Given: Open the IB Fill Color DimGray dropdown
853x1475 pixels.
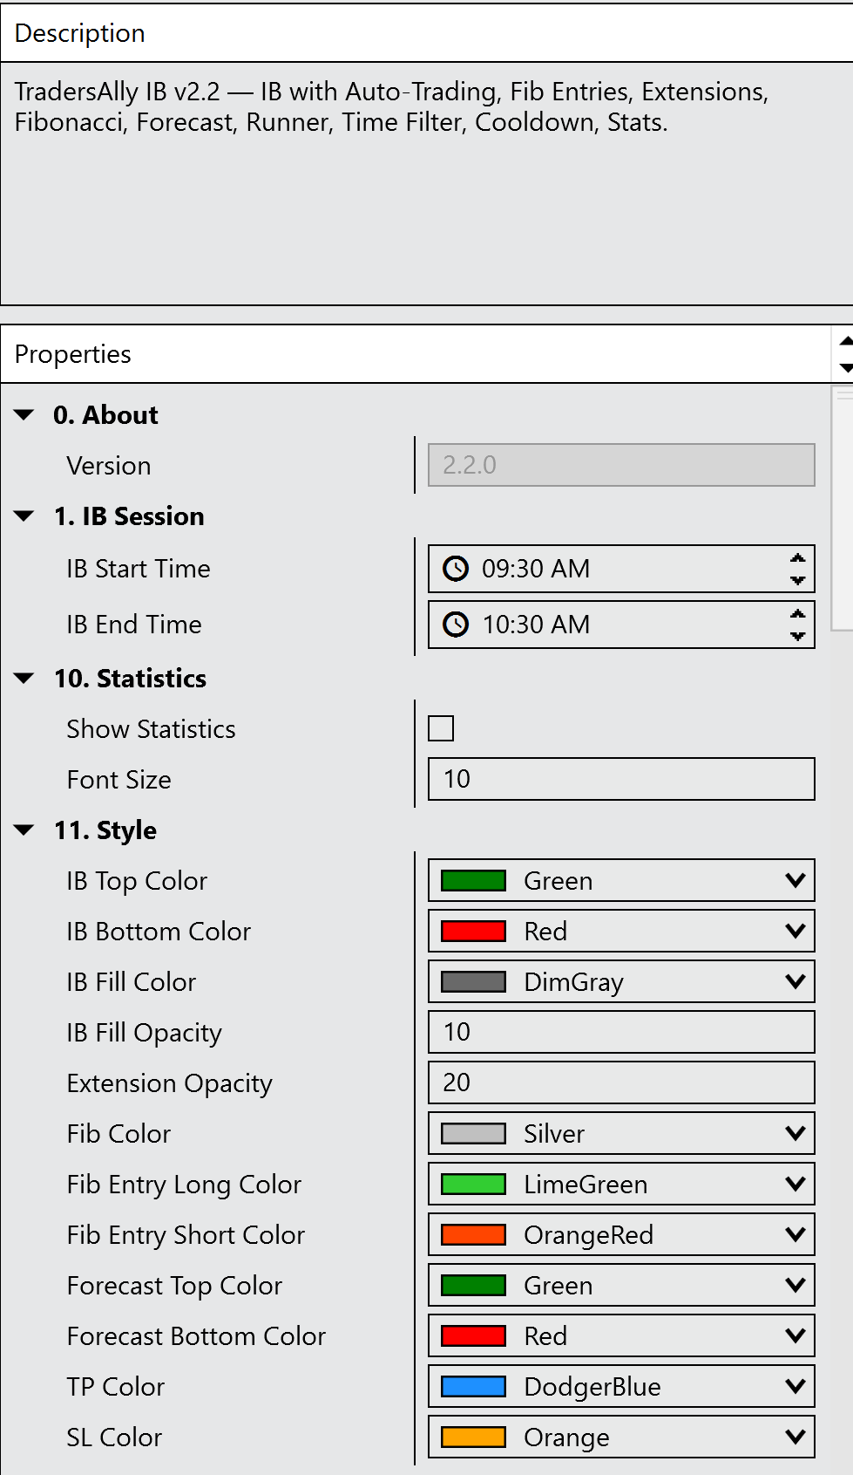Looking at the screenshot, I should 795,982.
